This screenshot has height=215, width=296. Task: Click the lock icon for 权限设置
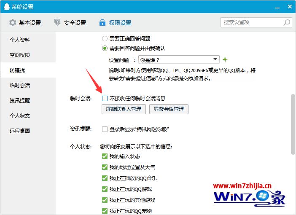[x=102, y=22]
